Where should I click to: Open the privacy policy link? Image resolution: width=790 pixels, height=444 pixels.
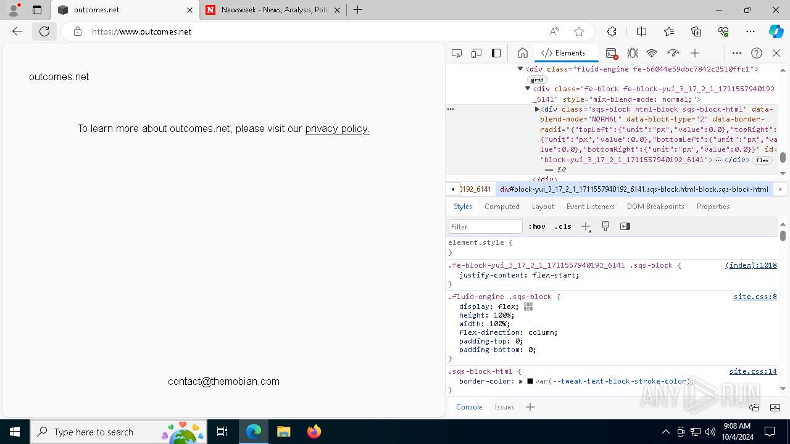[x=338, y=128]
